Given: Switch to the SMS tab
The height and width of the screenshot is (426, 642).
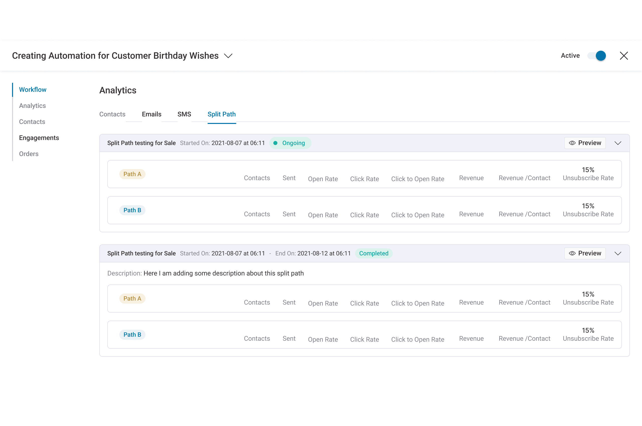Looking at the screenshot, I should [x=184, y=114].
